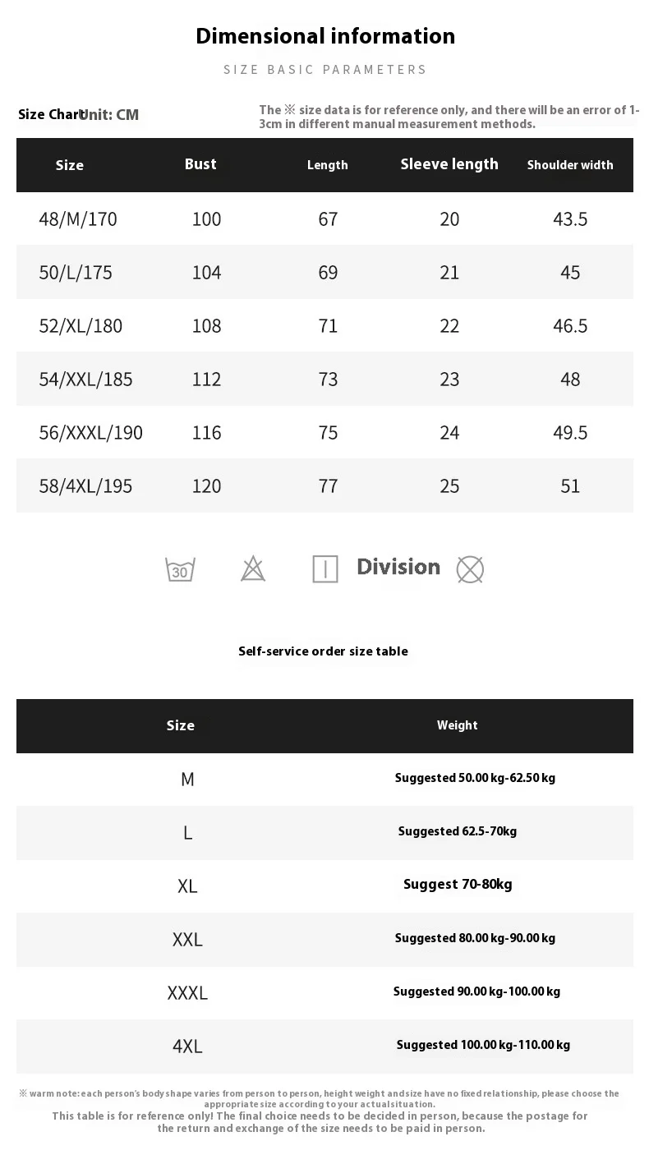Click bust value 112 in the chart
Image resolution: width=649 pixels, height=1164 pixels.
pyautogui.click(x=207, y=380)
